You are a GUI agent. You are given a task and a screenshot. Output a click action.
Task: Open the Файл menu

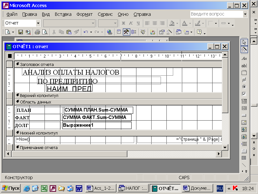12,14
